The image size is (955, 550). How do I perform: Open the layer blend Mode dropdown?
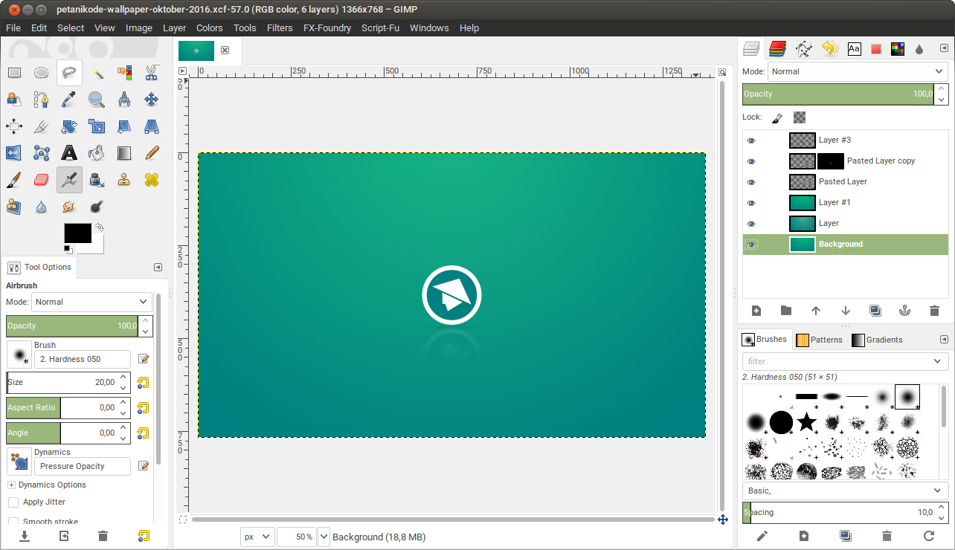tap(857, 71)
